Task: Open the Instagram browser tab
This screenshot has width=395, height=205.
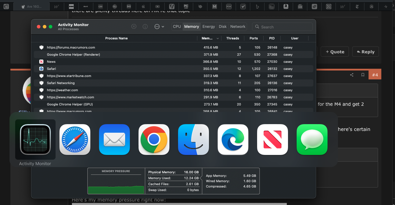Action: (328, 6)
